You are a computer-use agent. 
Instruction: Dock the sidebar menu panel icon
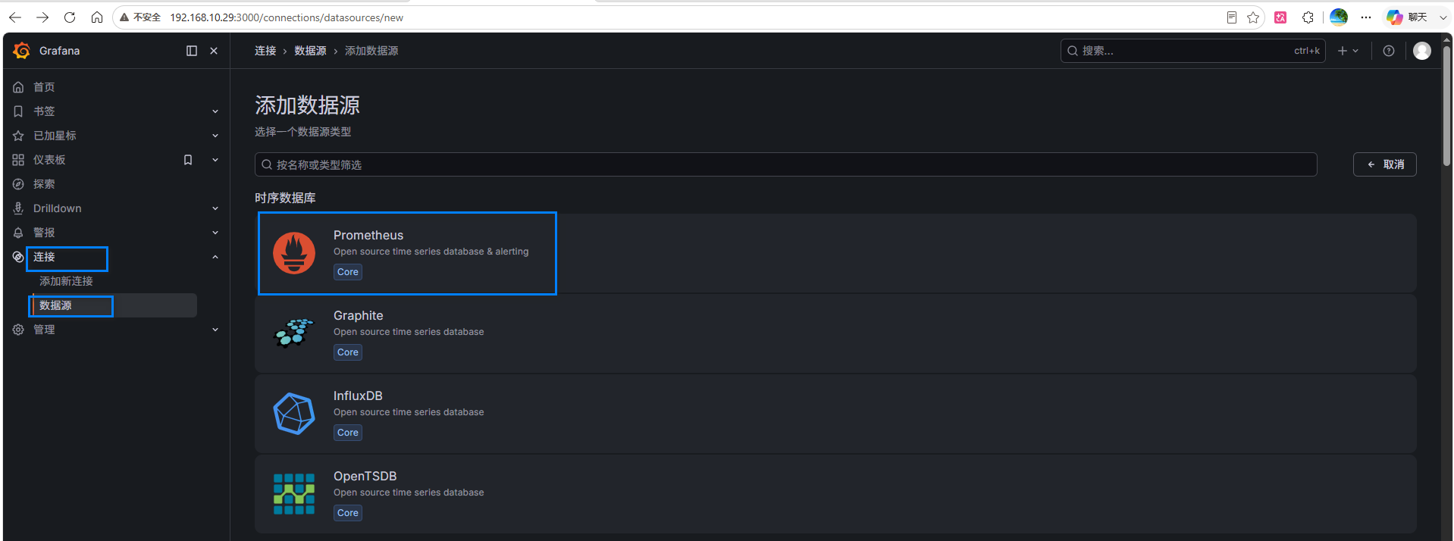click(192, 51)
